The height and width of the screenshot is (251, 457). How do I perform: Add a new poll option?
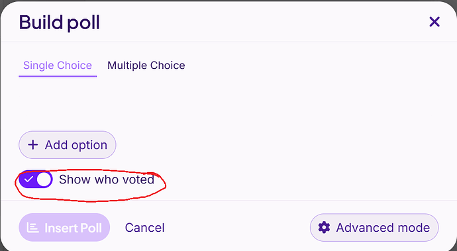click(x=68, y=145)
